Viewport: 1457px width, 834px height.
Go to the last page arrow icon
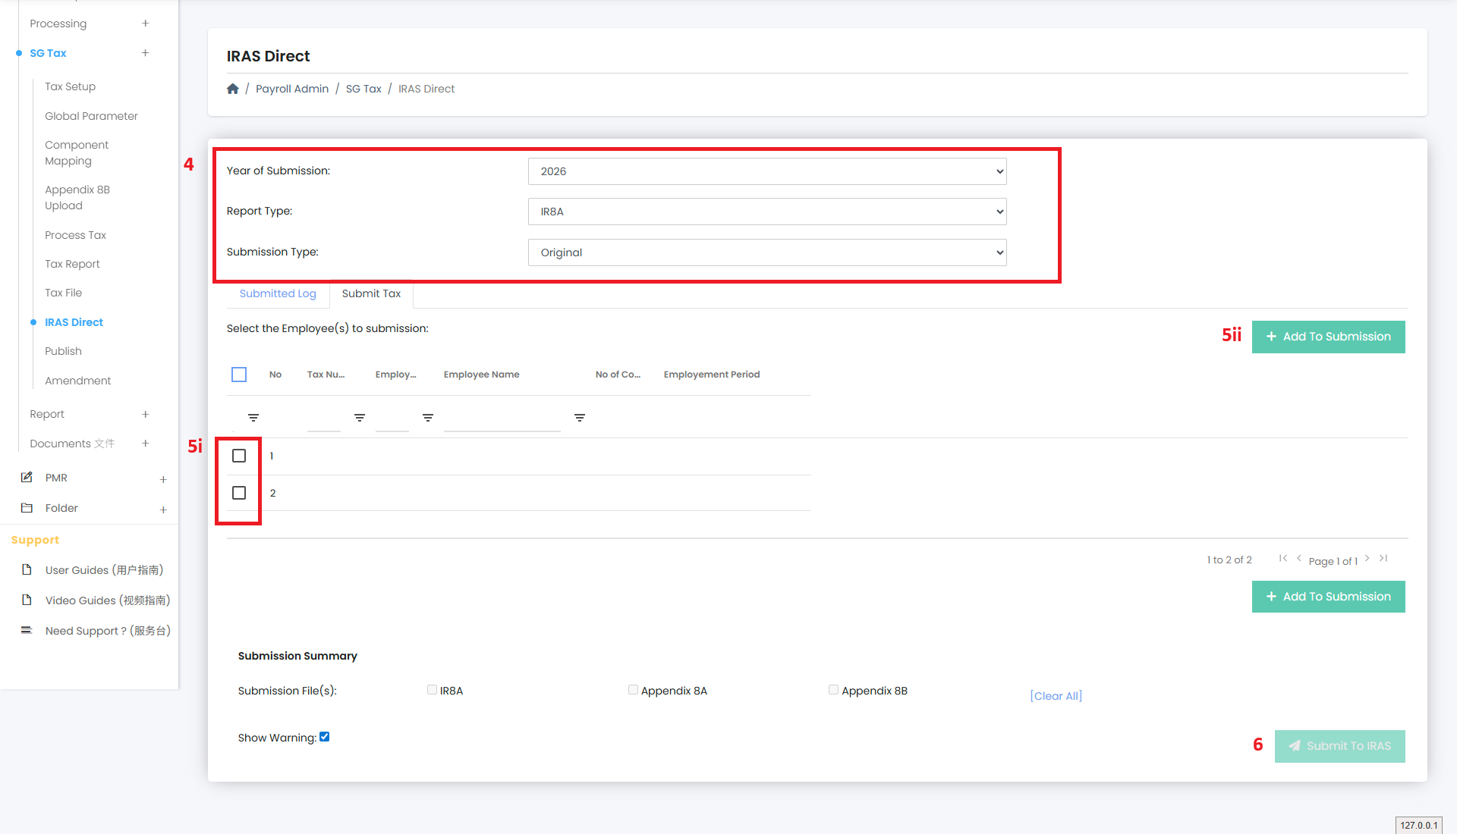pos(1383,559)
